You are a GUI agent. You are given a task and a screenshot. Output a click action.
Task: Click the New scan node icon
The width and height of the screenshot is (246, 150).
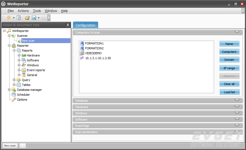pyautogui.click(x=19, y=41)
